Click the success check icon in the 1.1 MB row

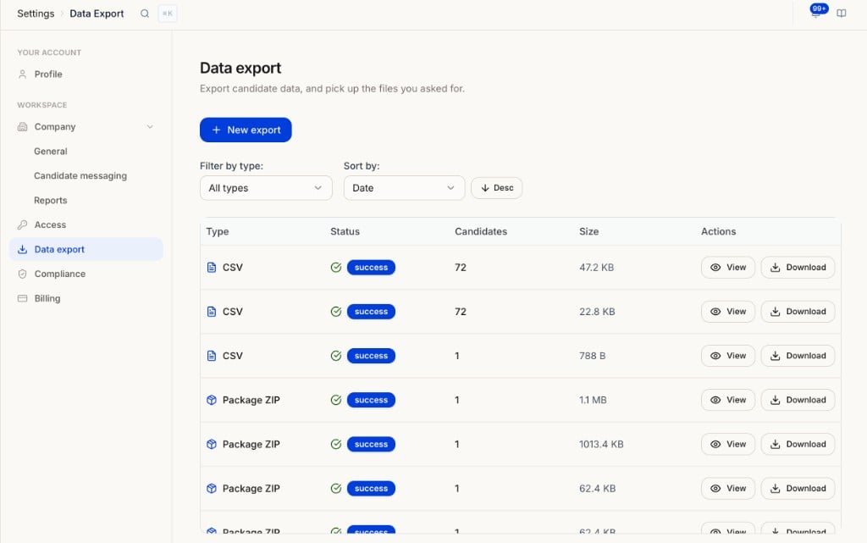[x=335, y=401]
